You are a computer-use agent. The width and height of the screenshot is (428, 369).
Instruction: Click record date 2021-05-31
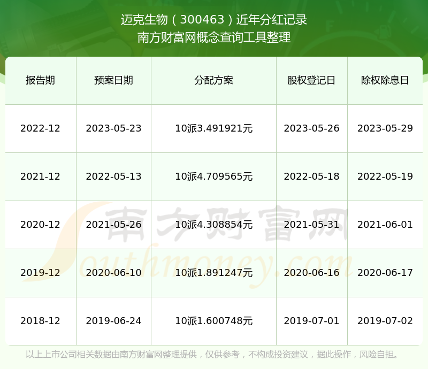(311, 225)
